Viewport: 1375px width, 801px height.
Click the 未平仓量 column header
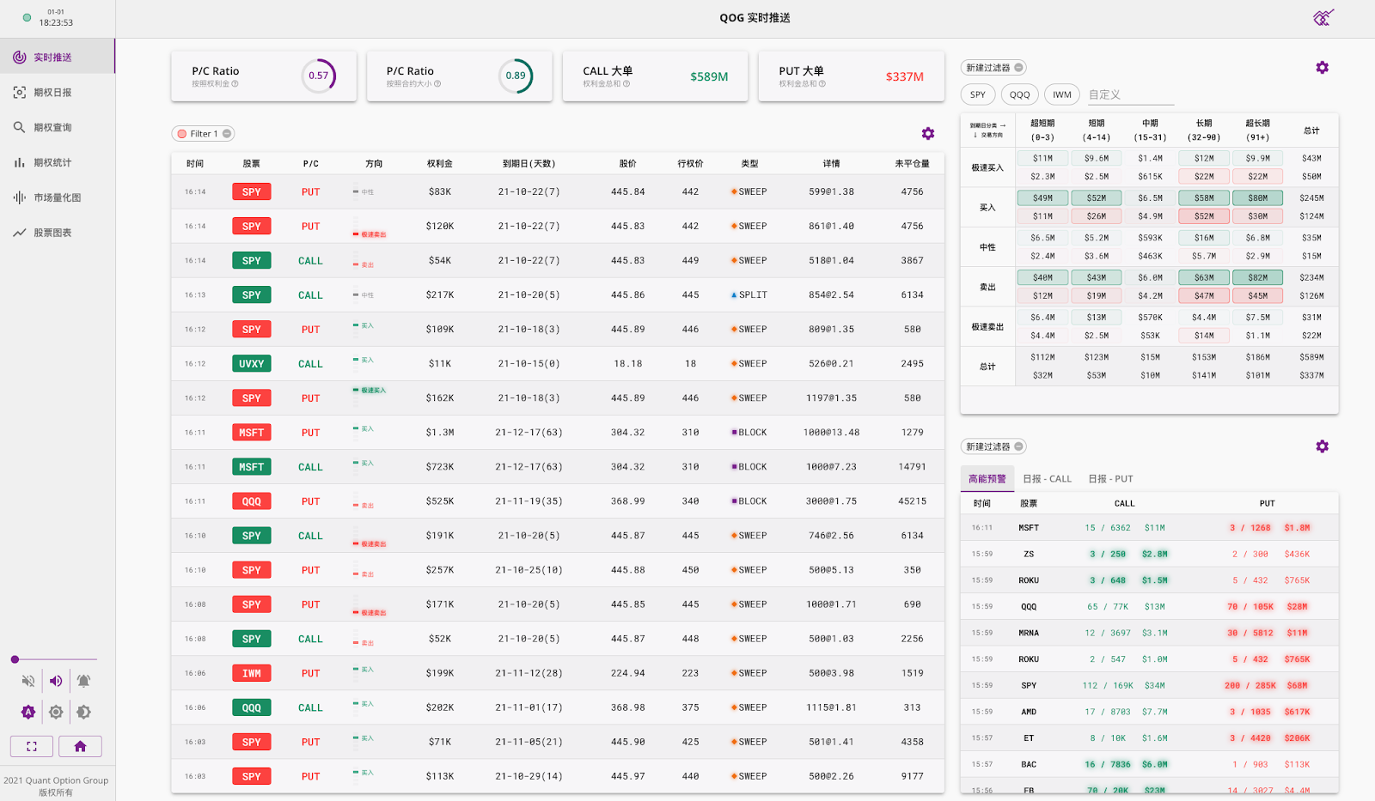click(x=913, y=163)
